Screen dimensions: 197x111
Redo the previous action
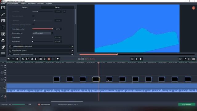[x=13, y=59]
